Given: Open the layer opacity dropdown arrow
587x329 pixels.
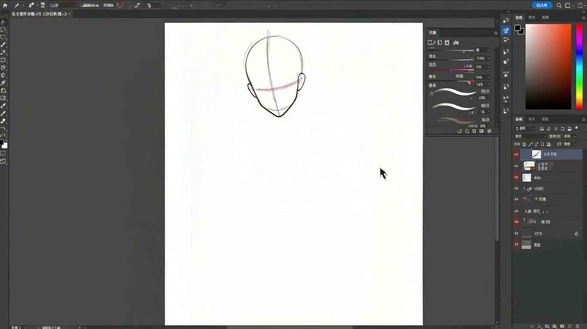Looking at the screenshot, I should pos(575,136).
